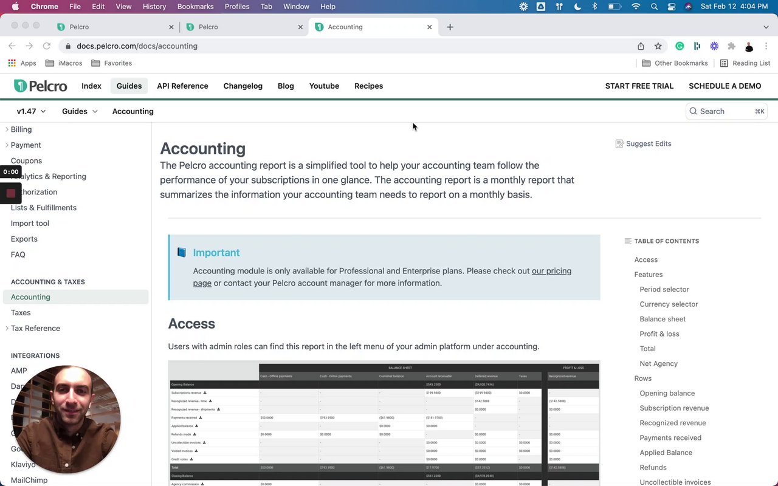Viewport: 778px width, 486px height.
Task: Open the iMacros bookmarks folder
Action: pos(63,63)
